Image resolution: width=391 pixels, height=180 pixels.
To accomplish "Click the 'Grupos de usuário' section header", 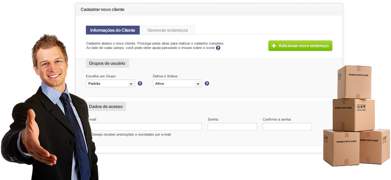I will pos(107,63).
